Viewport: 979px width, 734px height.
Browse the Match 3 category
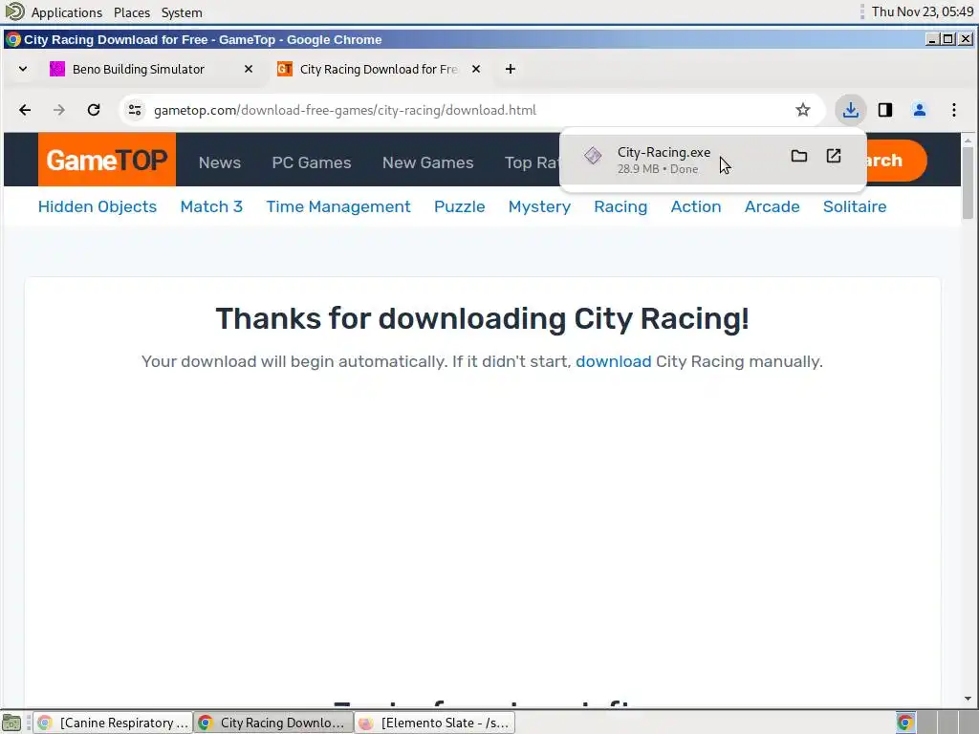[x=211, y=206]
